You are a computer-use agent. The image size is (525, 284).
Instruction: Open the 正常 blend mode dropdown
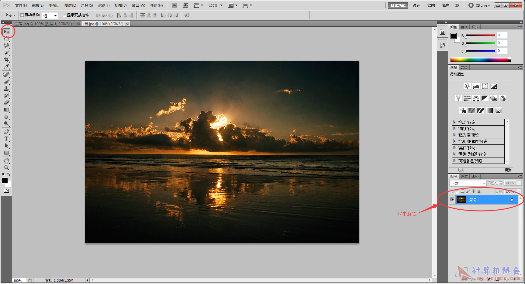[468, 183]
